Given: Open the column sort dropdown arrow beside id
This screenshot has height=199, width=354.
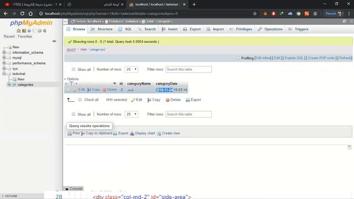Looking at the screenshot, I should [x=114, y=83].
